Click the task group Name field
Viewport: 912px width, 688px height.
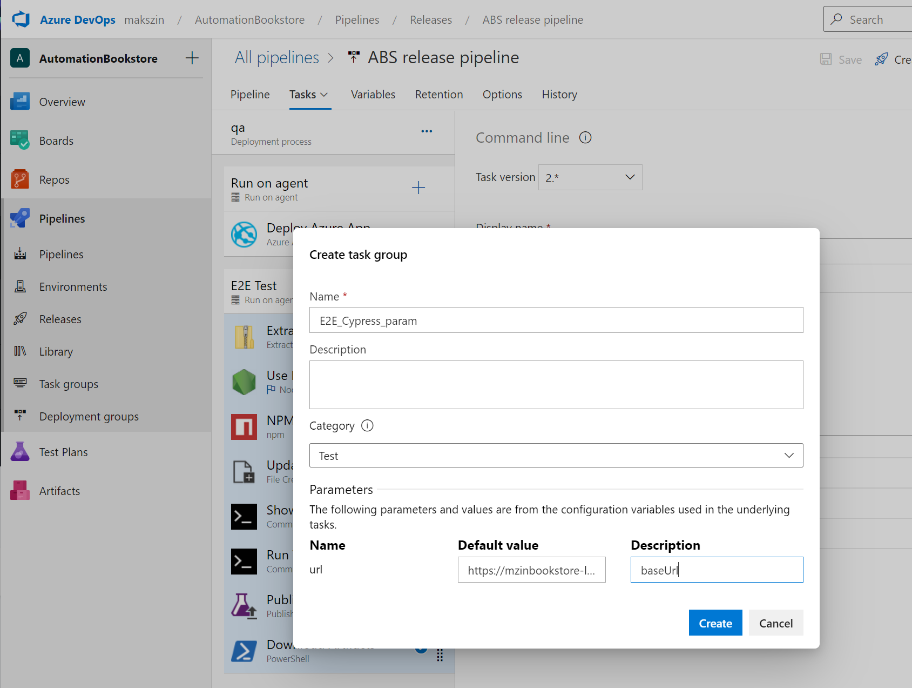[x=556, y=320]
